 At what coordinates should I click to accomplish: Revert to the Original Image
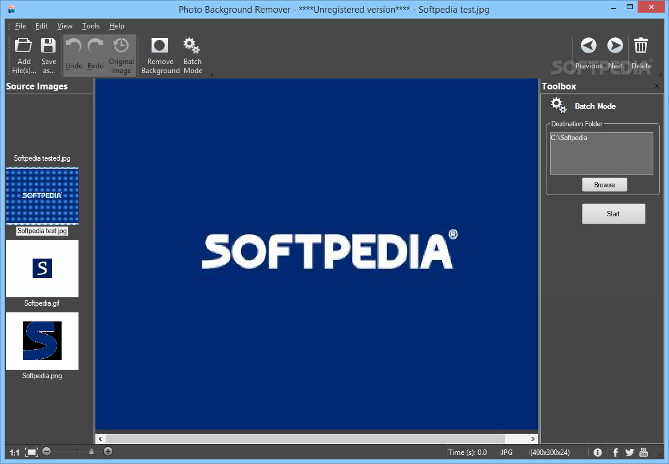[x=121, y=56]
